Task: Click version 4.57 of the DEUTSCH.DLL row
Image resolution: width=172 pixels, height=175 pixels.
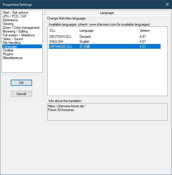Action: tap(143, 37)
